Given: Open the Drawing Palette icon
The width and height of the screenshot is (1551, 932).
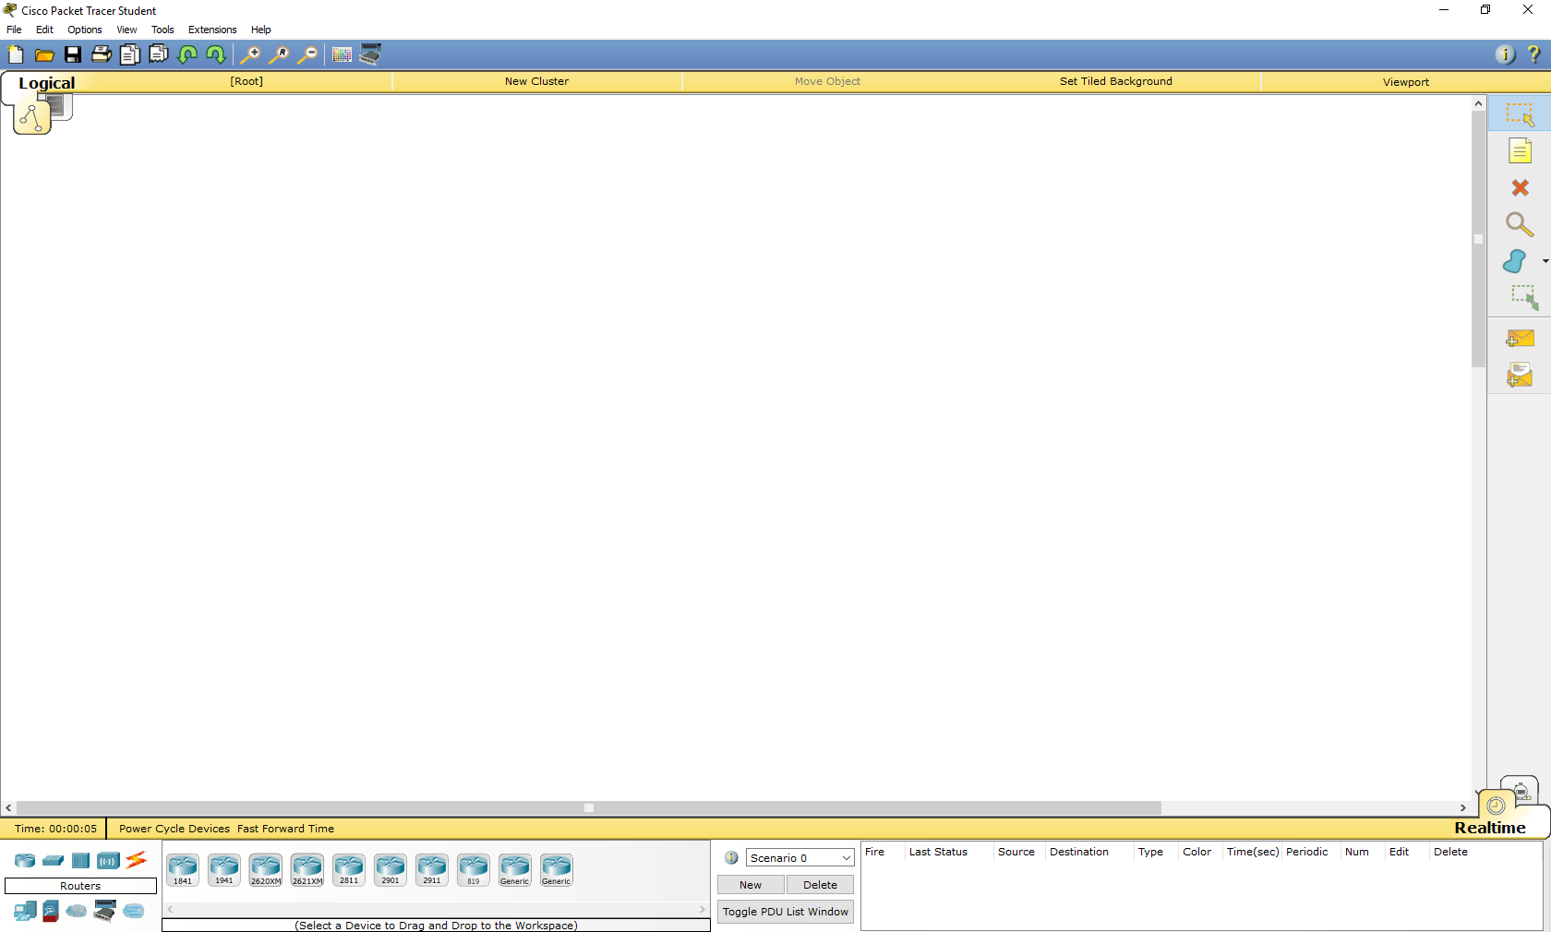Looking at the screenshot, I should coord(342,54).
